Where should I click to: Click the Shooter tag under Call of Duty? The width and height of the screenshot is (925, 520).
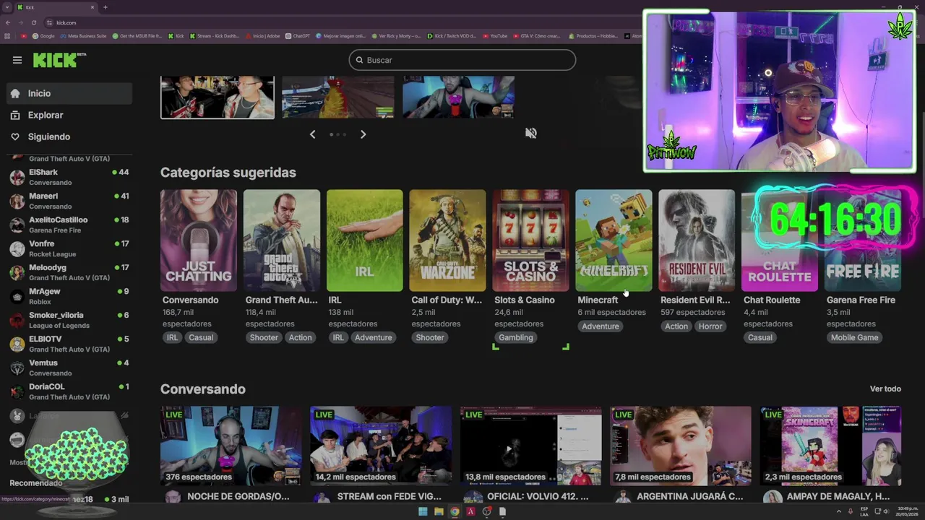click(x=430, y=337)
